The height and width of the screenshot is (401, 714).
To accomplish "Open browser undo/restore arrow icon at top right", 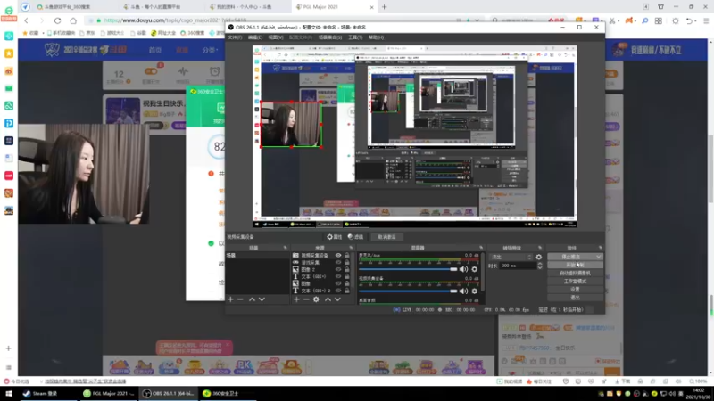I will click(x=689, y=20).
